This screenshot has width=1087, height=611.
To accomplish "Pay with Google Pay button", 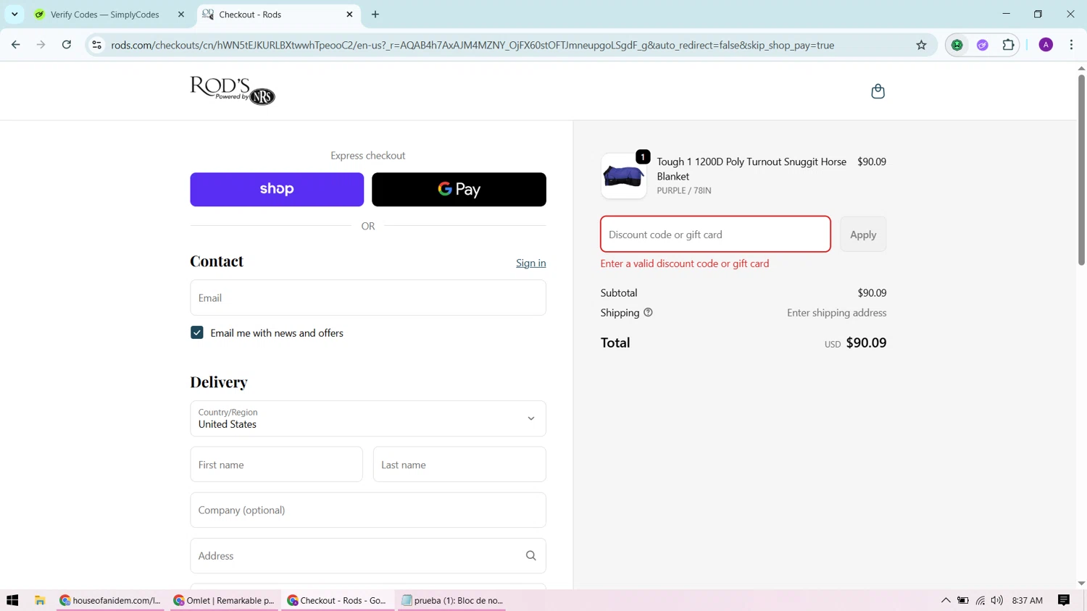I will pos(459,189).
